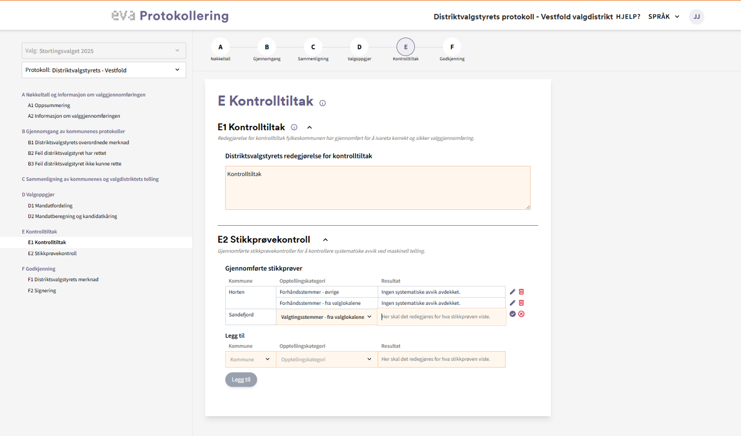Open the JJ user avatar
Viewport: 741px width, 436px height.
pyautogui.click(x=696, y=16)
